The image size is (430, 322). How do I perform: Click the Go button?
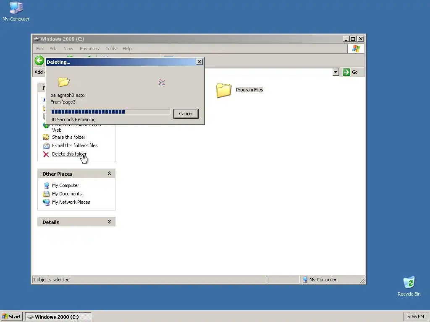350,72
